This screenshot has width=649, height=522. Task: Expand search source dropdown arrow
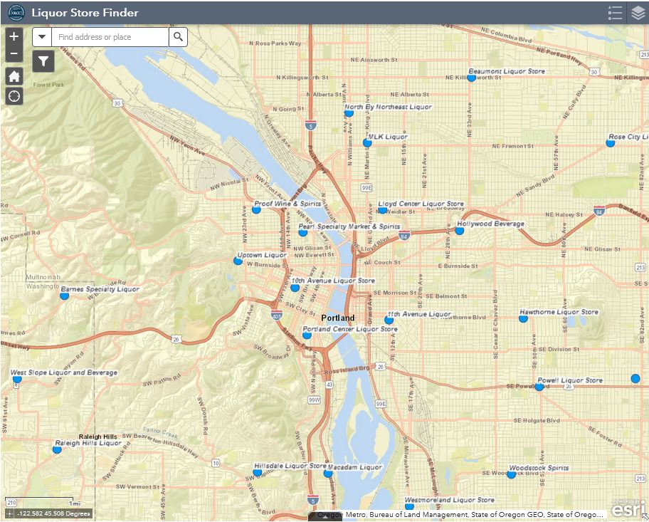(x=42, y=37)
